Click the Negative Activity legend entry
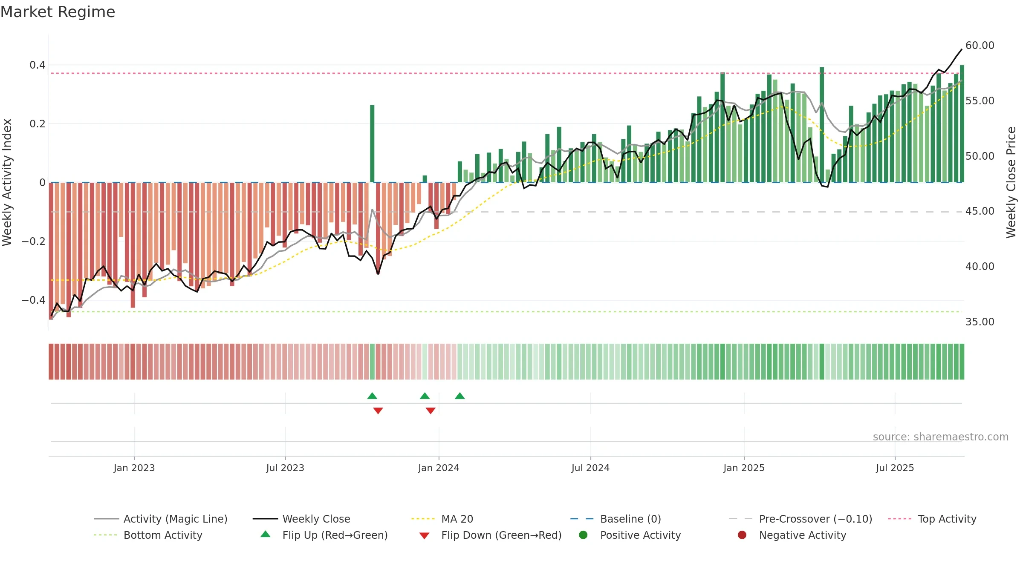 (792, 535)
